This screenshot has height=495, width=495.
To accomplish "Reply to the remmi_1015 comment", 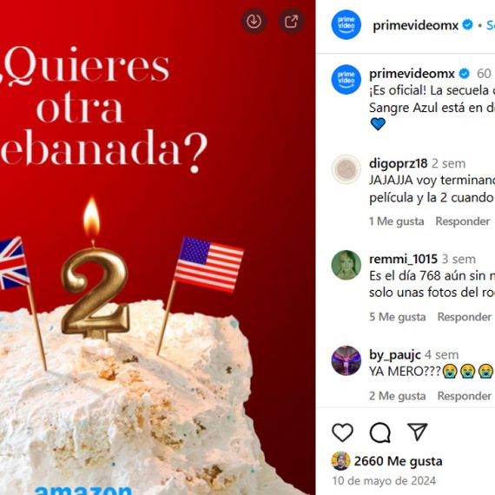I will 465,317.
